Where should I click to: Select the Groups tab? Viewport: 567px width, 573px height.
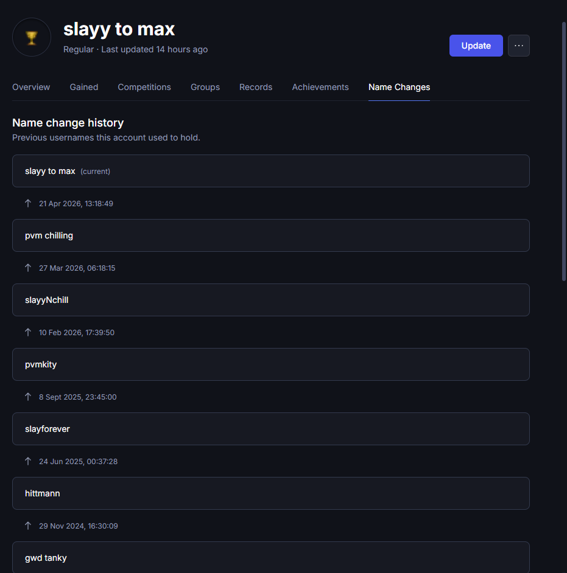205,87
